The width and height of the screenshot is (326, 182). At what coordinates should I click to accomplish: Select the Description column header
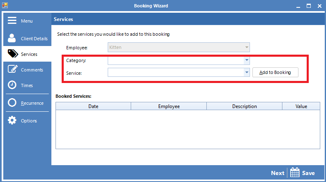pos(244,106)
